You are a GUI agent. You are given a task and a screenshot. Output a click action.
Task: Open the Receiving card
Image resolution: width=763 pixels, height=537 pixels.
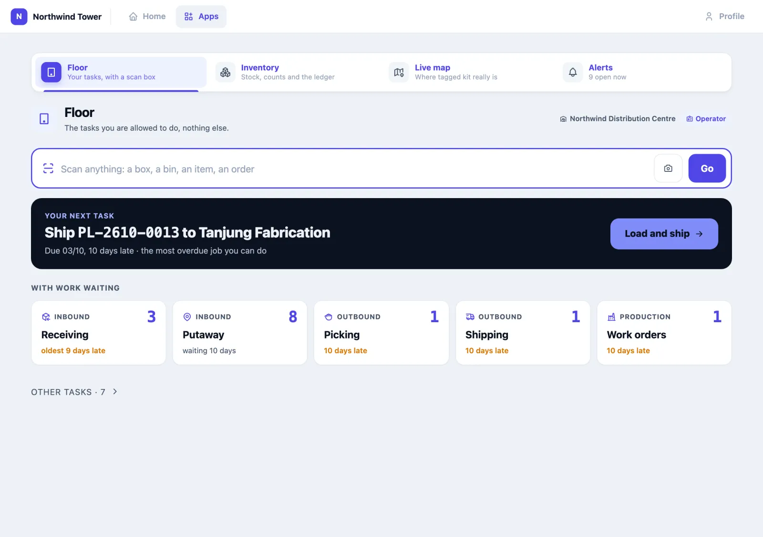pos(99,333)
